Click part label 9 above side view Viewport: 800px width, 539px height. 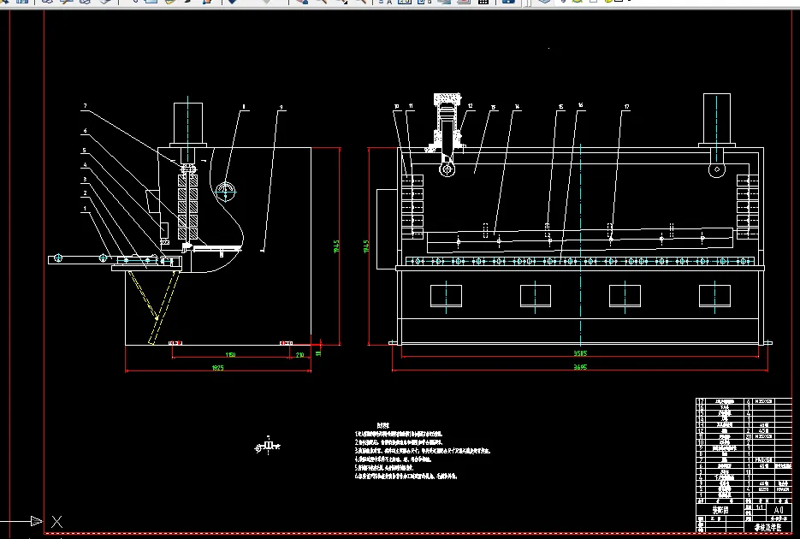(x=281, y=108)
